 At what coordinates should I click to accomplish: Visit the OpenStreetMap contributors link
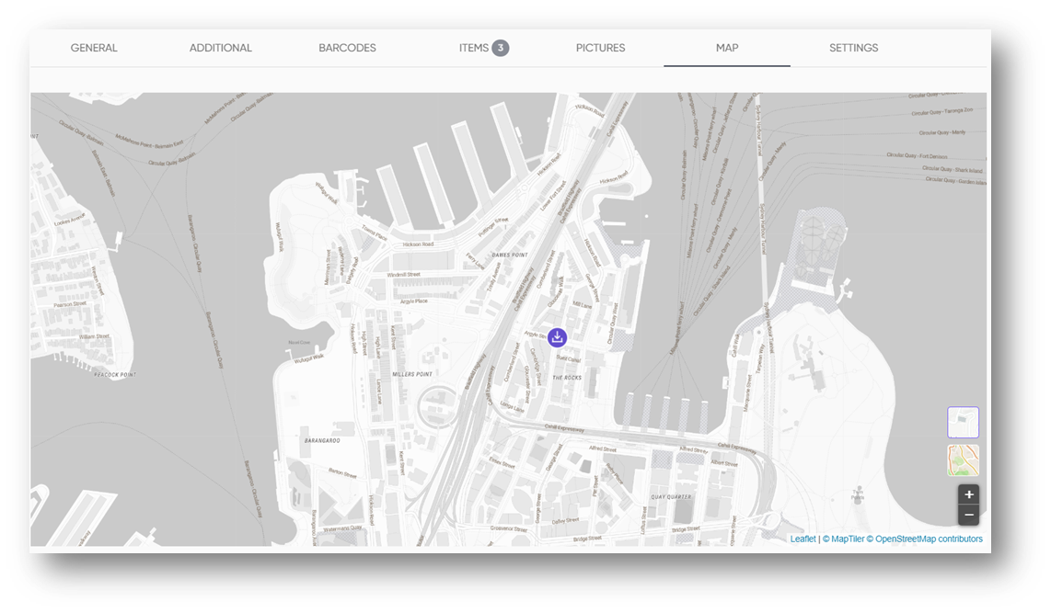924,539
